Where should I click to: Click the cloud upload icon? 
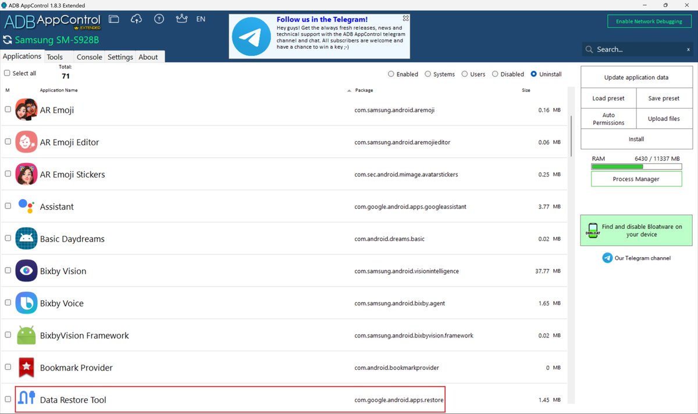[137, 19]
